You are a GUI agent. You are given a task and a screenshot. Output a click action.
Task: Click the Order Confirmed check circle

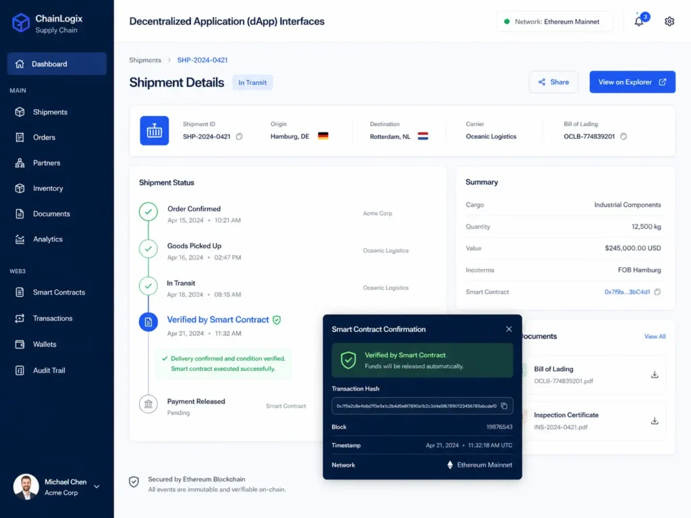[148, 211]
